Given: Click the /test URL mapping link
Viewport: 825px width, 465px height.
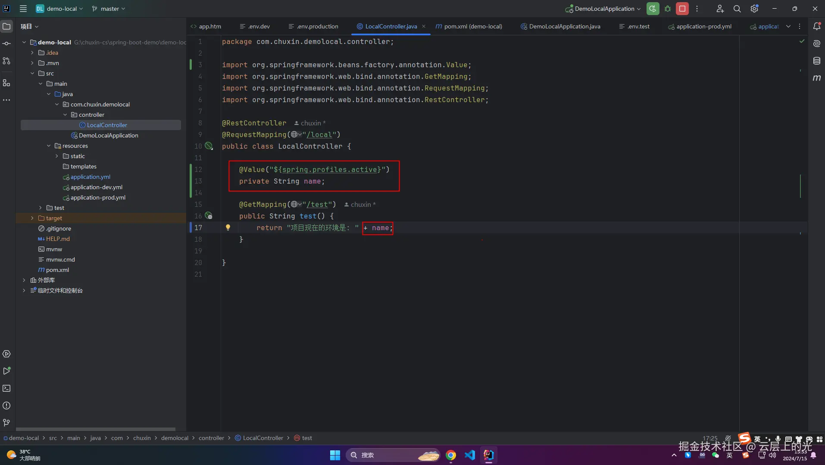Looking at the screenshot, I should coord(317,205).
